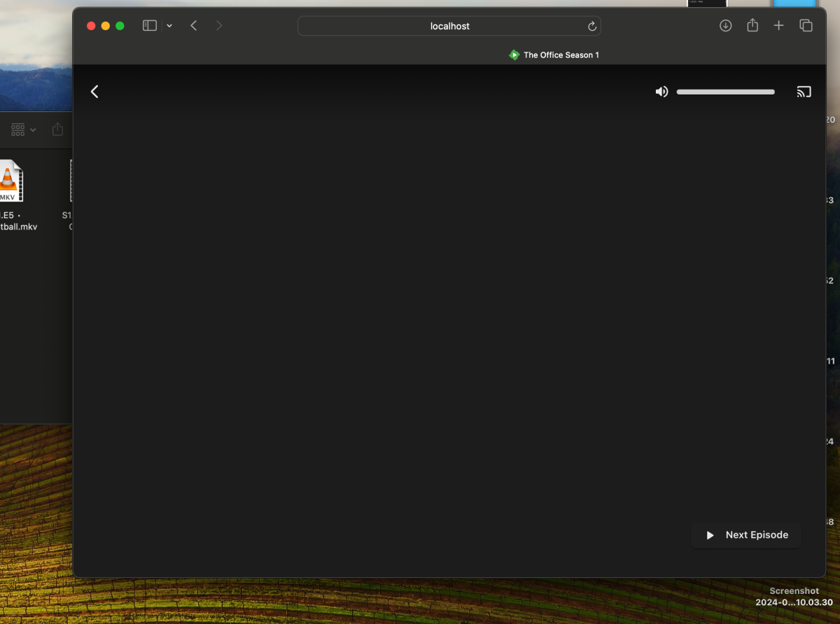Open the Basketball.mkv file in Finder
Viewport: 840px width, 624px height.
tap(10, 180)
